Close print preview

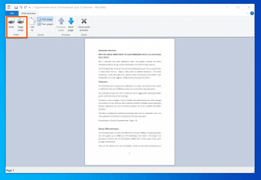(84, 24)
